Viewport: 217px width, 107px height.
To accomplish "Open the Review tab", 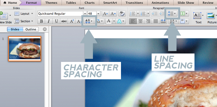I will [208, 3].
